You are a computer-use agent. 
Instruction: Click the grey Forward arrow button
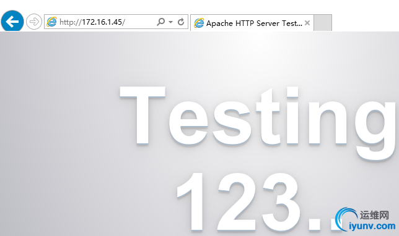34,22
